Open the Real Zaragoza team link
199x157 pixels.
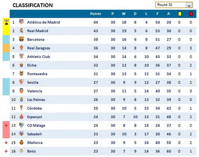tap(38, 48)
